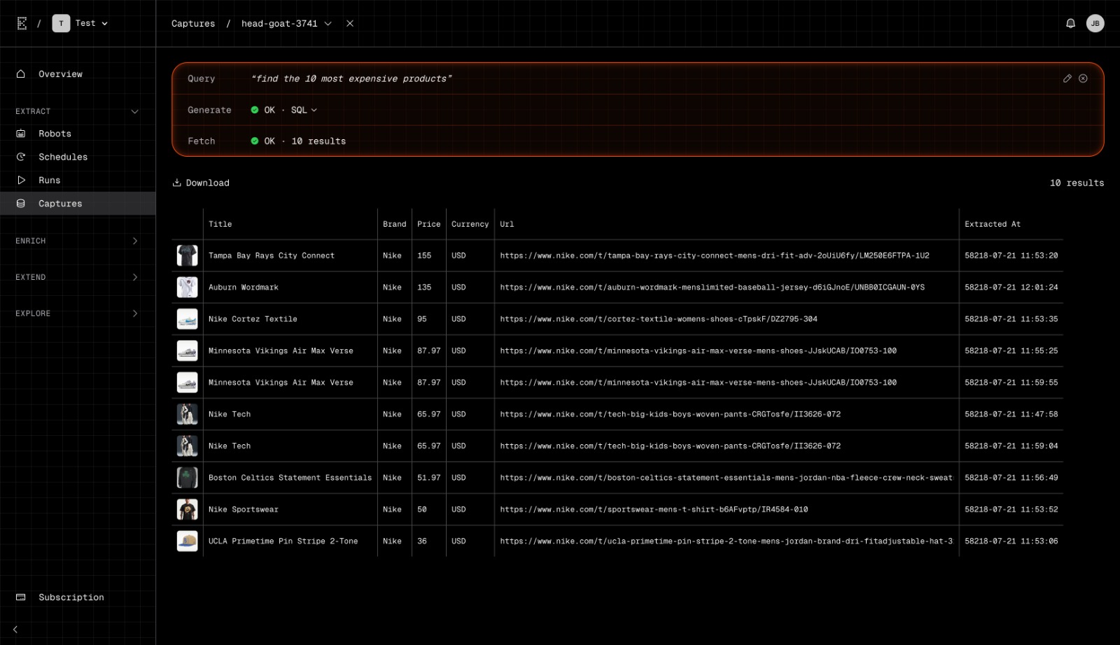The image size is (1120, 645).
Task: Clear the query with the circled X icon
Action: tap(1083, 78)
